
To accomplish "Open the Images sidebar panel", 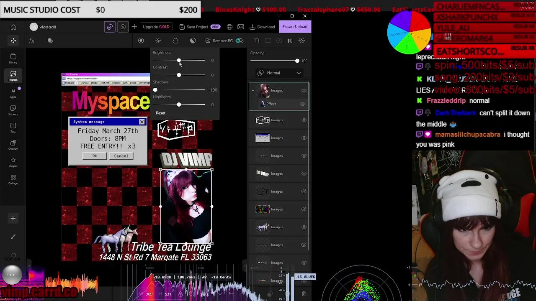I will pyautogui.click(x=13, y=76).
